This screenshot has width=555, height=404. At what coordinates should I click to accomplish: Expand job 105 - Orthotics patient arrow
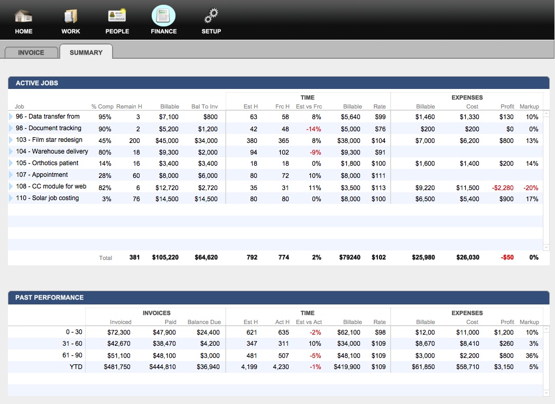[x=11, y=163]
